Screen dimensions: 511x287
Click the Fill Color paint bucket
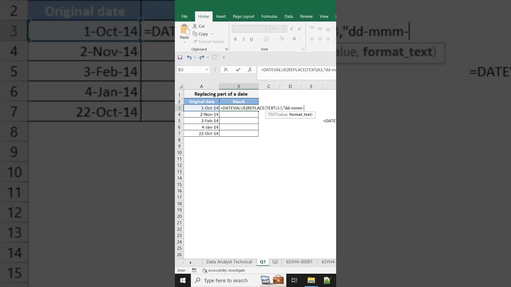coord(281,39)
